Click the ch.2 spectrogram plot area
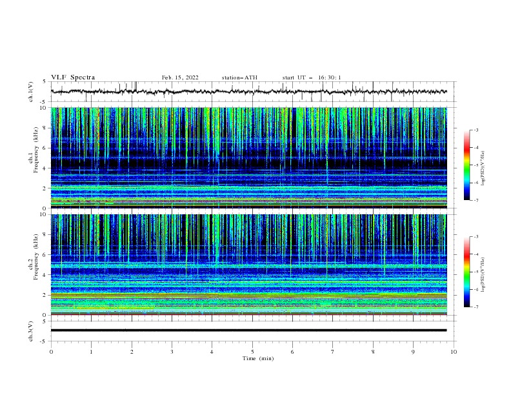511x395 pixels. (249, 265)
